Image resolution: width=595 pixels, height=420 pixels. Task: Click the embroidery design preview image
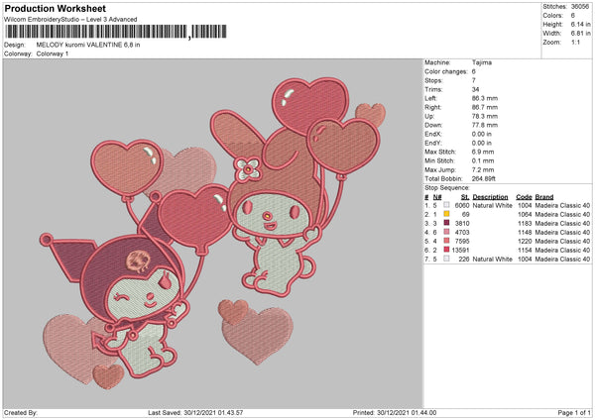click(x=213, y=234)
